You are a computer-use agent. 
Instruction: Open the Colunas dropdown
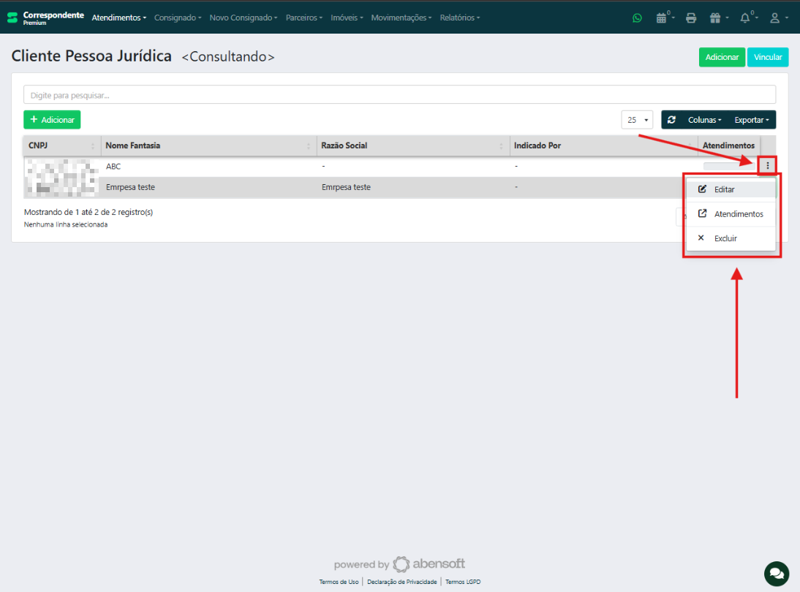tap(704, 120)
